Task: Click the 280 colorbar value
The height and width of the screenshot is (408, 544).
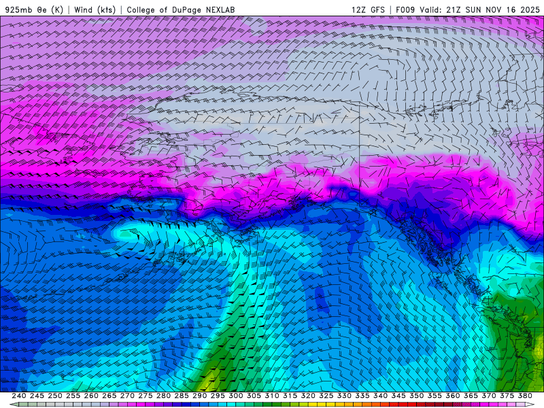Action: coord(163,396)
